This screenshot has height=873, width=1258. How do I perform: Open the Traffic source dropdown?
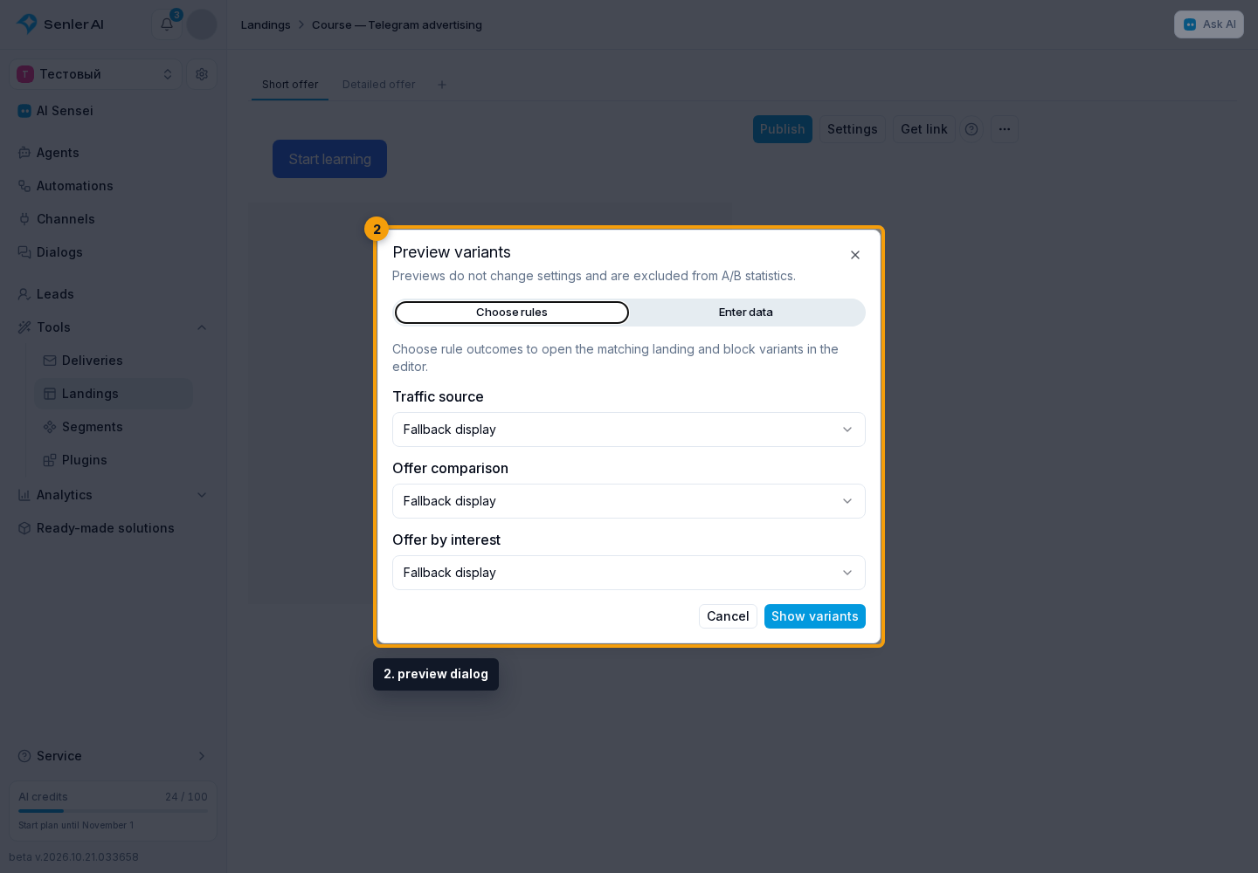pyautogui.click(x=629, y=430)
